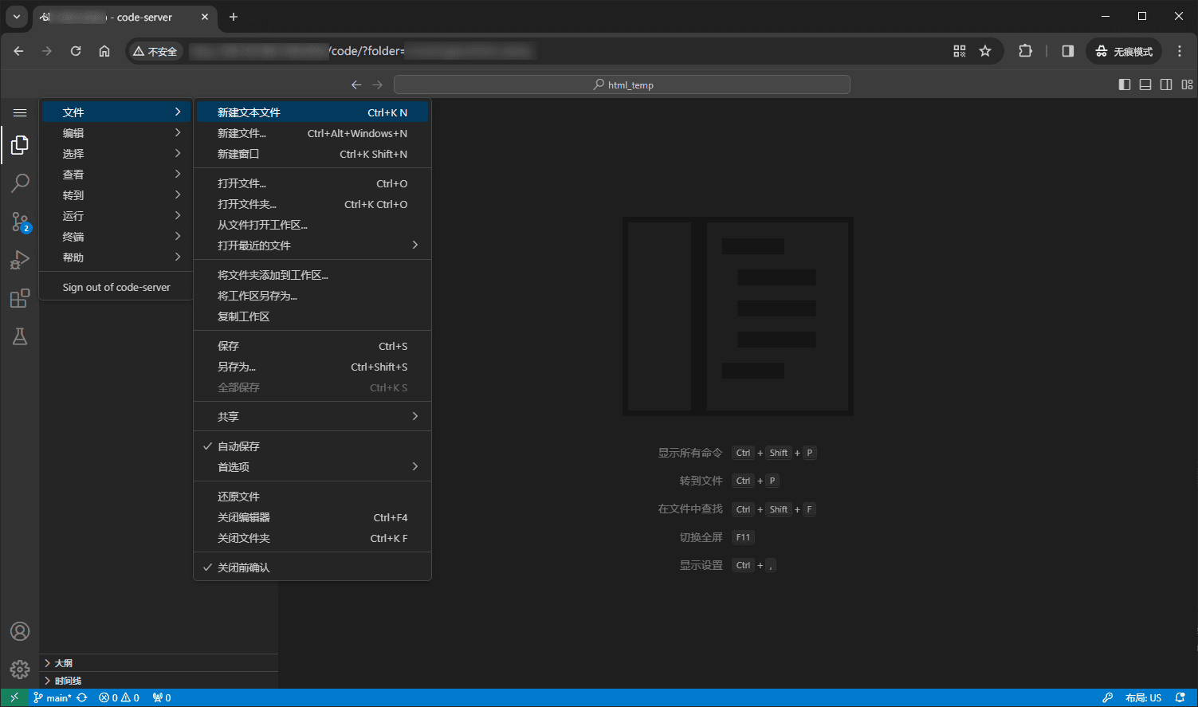This screenshot has height=707, width=1198.
Task: Synchronize changes icon in status bar
Action: click(82, 697)
